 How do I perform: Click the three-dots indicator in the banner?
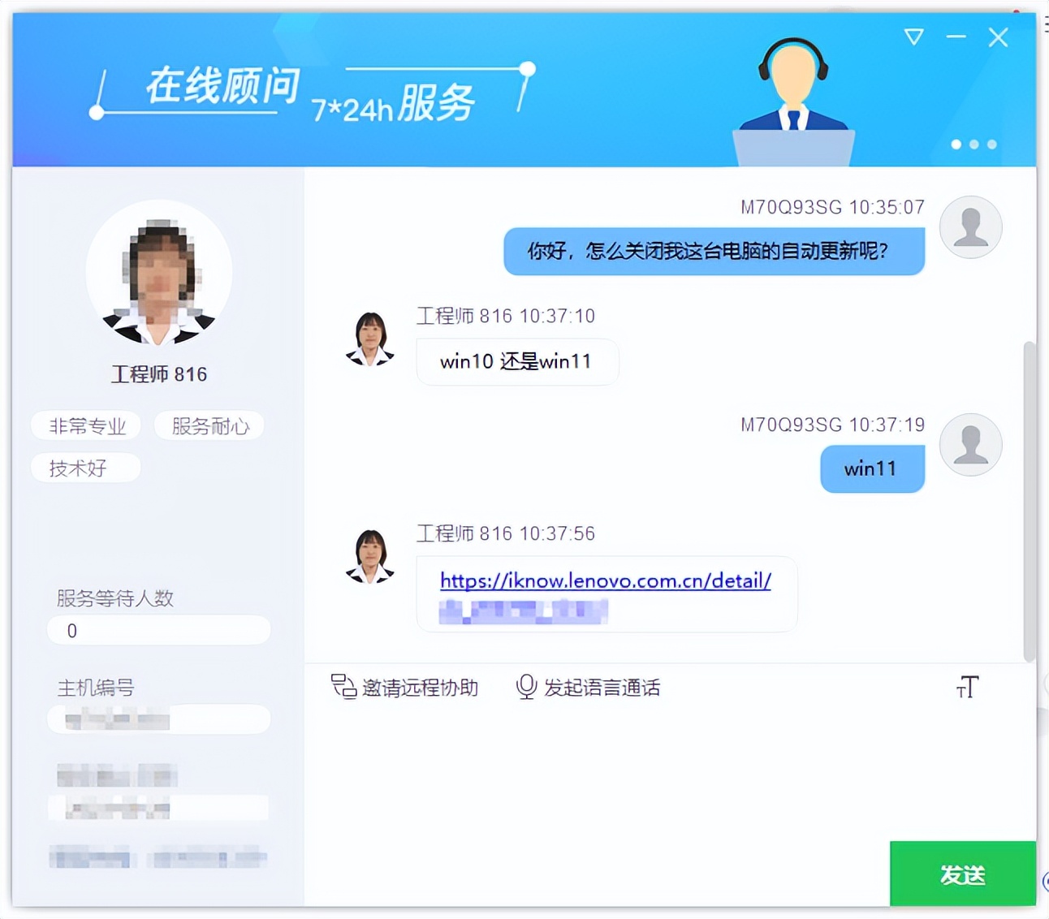tap(973, 145)
